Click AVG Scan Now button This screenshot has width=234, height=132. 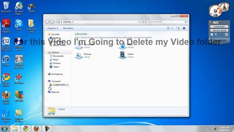click(219, 27)
